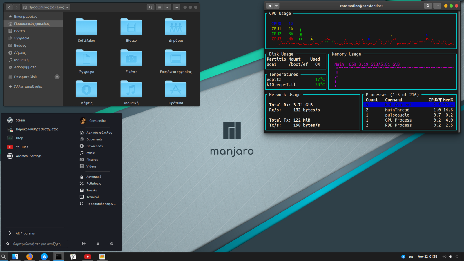Viewport: 464px width, 261px height.
Task: Open Απορρίμματα in the sidebar
Action: pos(33,67)
